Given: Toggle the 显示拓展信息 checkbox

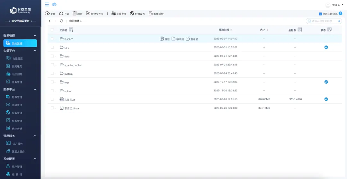Looking at the screenshot, I should click(320, 14).
